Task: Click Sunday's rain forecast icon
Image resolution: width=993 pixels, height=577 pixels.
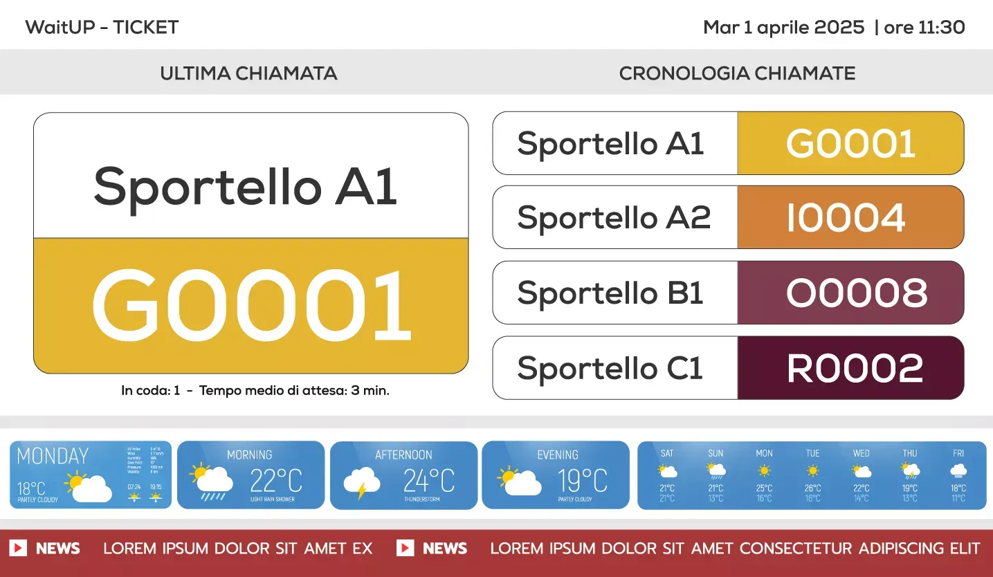Action: click(x=716, y=471)
